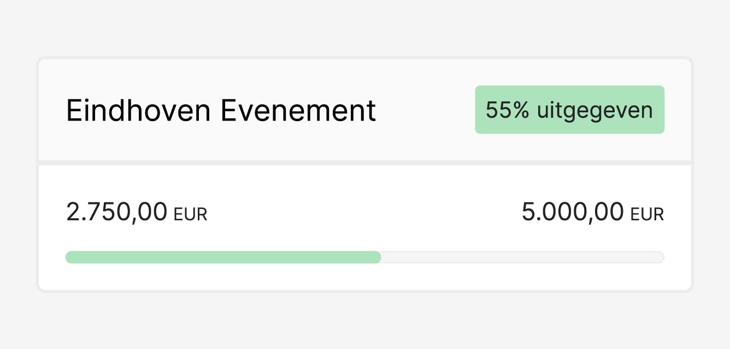
Task: Click the gray page background above the card
Action: [365, 27]
